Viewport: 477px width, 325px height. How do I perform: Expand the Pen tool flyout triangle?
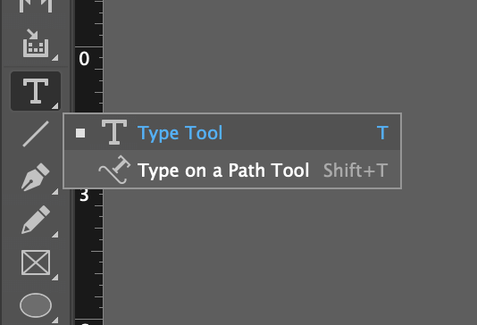pyautogui.click(x=54, y=192)
